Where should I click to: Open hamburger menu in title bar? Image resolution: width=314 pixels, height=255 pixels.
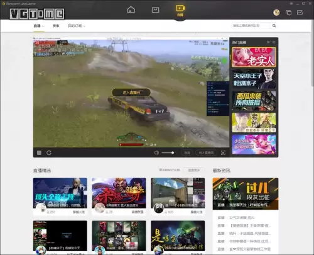coord(291,4)
